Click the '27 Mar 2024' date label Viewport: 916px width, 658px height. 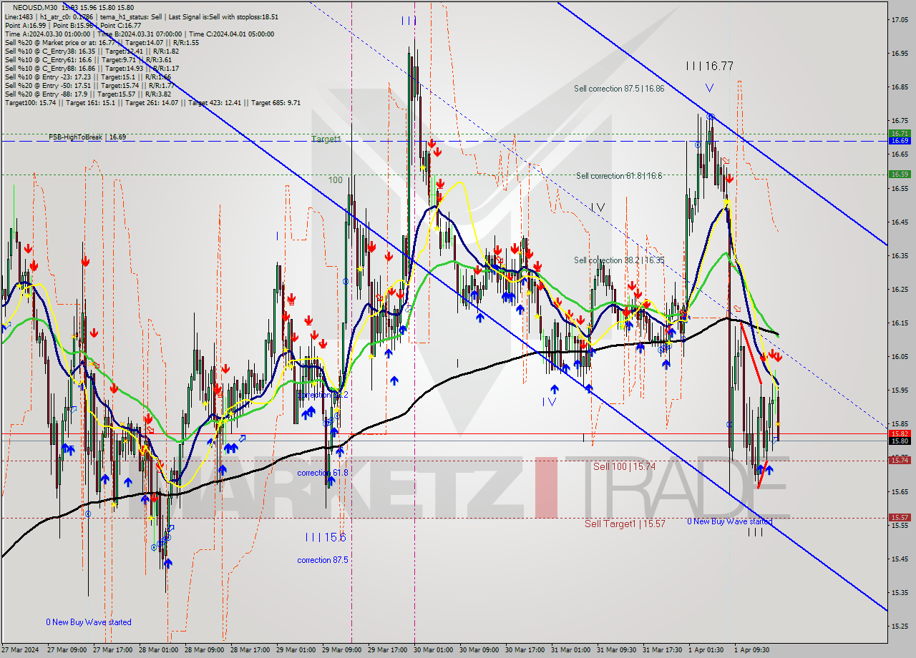pyautogui.click(x=21, y=650)
